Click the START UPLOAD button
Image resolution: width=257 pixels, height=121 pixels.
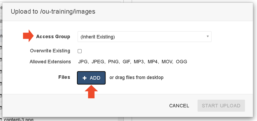221,106
